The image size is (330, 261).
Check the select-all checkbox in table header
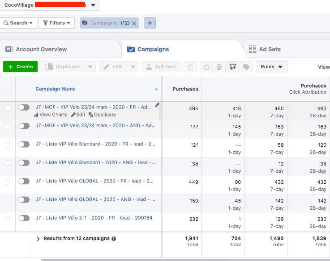click(x=7, y=88)
